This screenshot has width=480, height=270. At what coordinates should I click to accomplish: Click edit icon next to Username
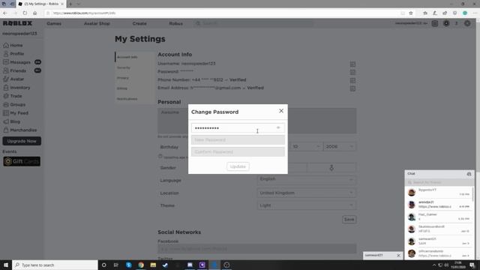(352, 64)
